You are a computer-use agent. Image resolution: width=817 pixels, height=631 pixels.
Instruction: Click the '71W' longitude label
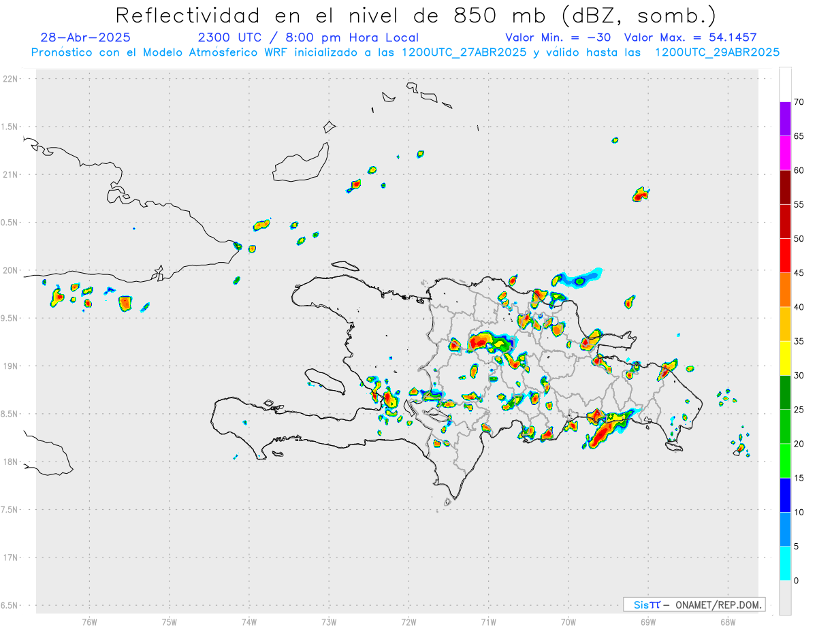click(488, 622)
